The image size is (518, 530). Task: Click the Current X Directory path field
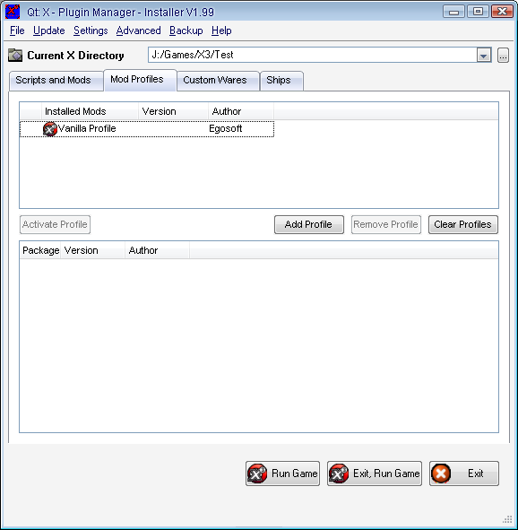tap(313, 55)
